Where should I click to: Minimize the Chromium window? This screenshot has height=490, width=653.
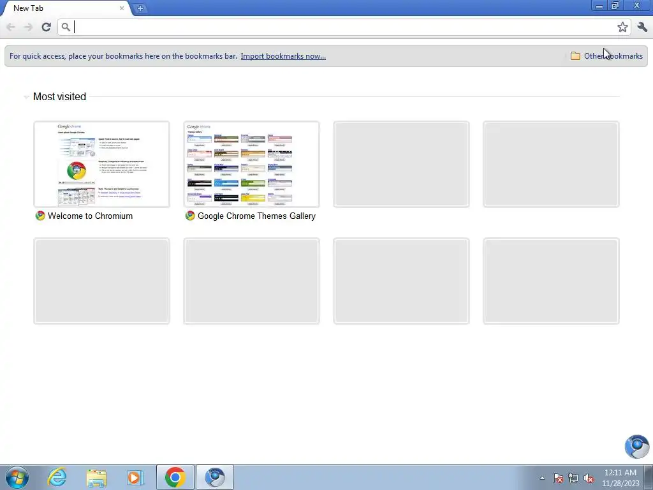599,6
